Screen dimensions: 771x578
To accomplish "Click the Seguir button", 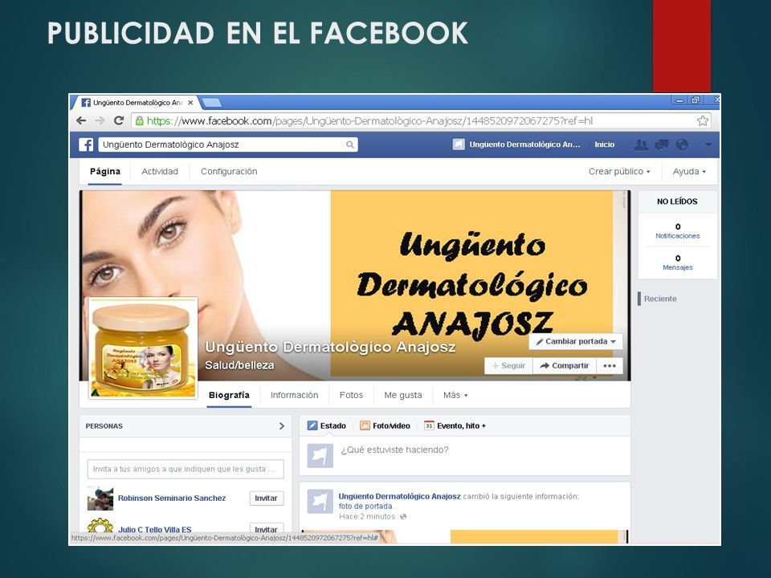I will tap(508, 366).
